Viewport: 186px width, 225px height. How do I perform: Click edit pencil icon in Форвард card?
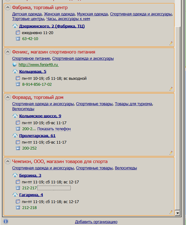pyautogui.click(x=171, y=153)
